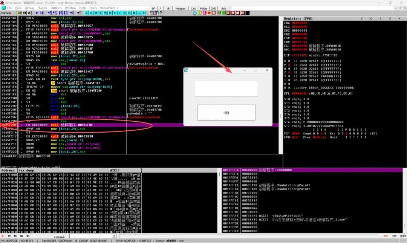Click the ESP indicator in status bar
Viewport: 407px width, 243px height.
pos(386,236)
